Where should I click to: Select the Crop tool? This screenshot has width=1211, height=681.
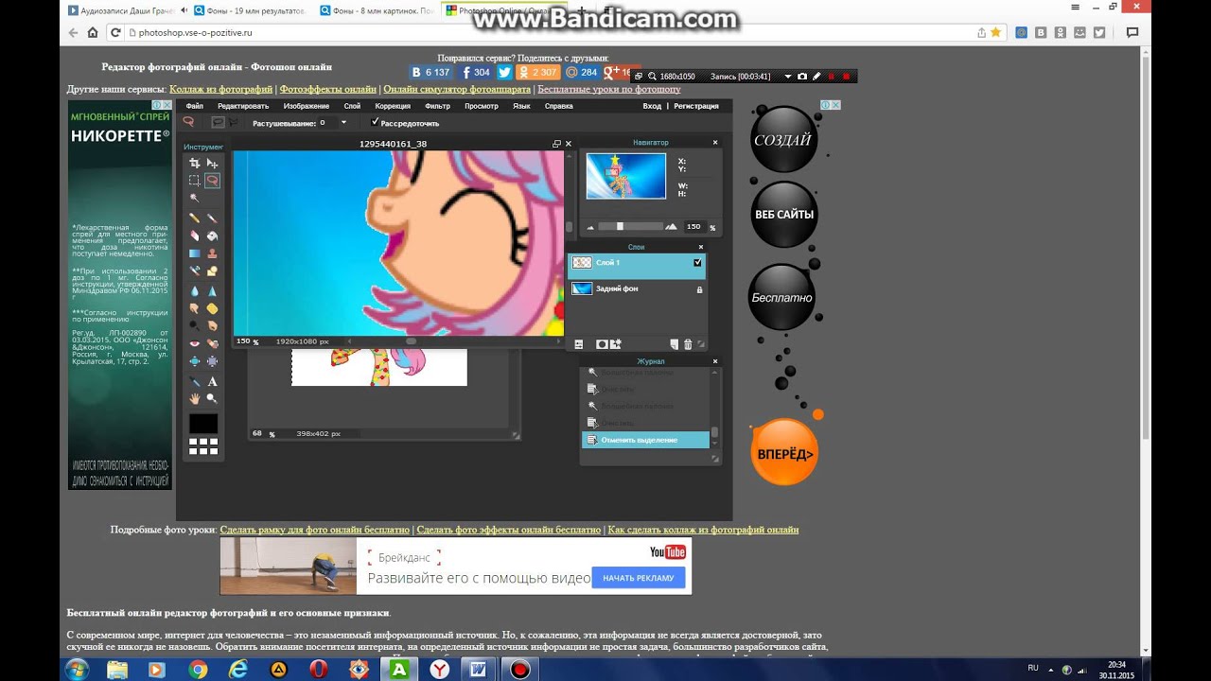195,163
